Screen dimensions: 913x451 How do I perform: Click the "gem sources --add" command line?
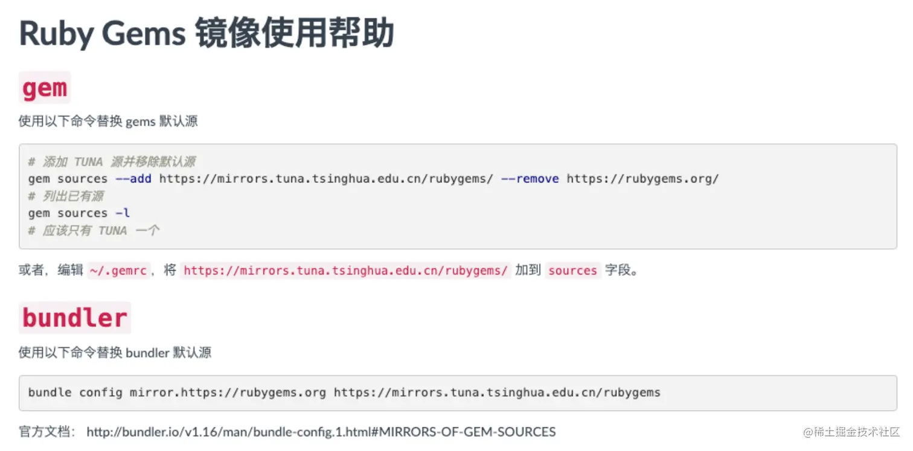click(x=374, y=179)
